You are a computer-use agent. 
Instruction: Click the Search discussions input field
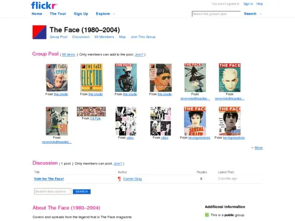[x=53, y=192]
